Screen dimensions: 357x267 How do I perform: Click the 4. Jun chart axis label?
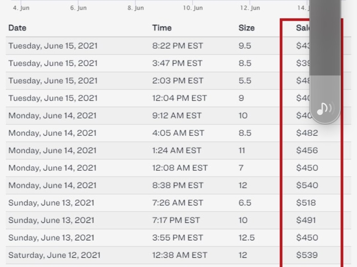pyautogui.click(x=21, y=8)
